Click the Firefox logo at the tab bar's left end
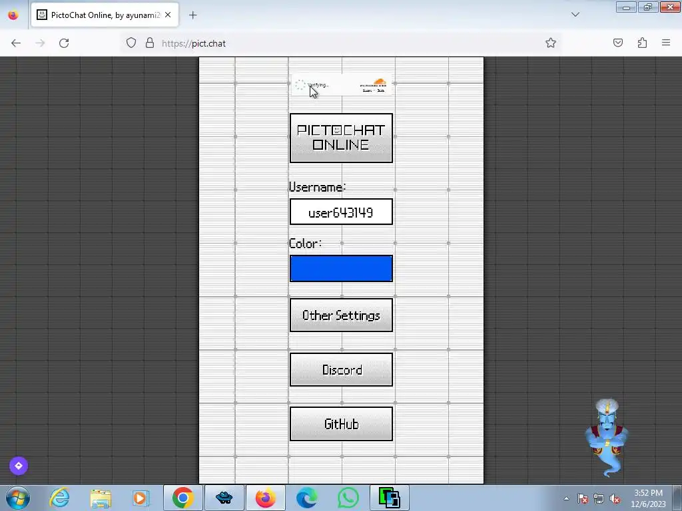 click(13, 15)
